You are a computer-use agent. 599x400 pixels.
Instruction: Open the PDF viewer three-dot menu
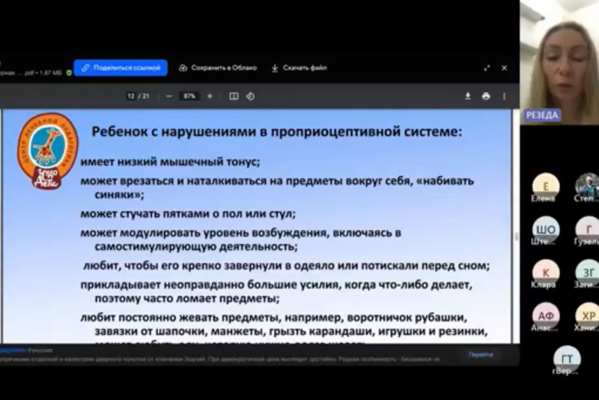click(505, 96)
